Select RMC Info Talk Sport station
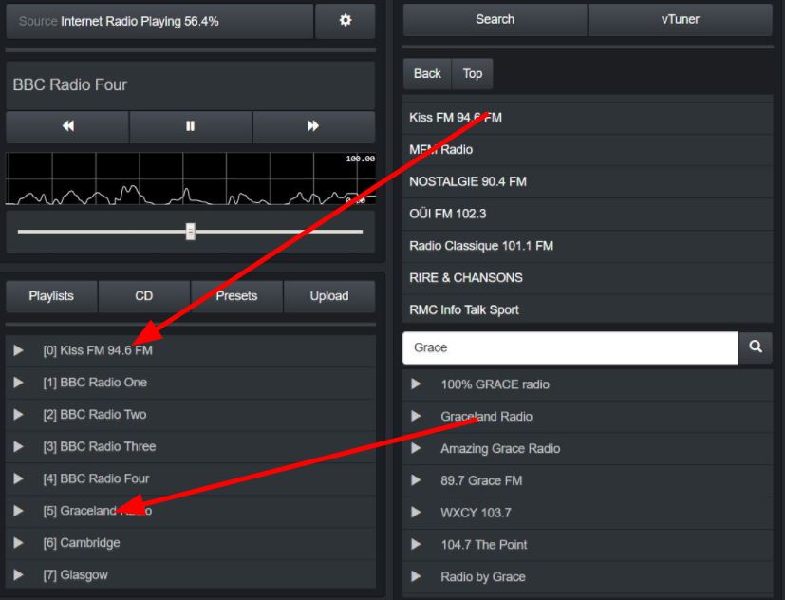Screen dimensions: 785x600 point(588,310)
